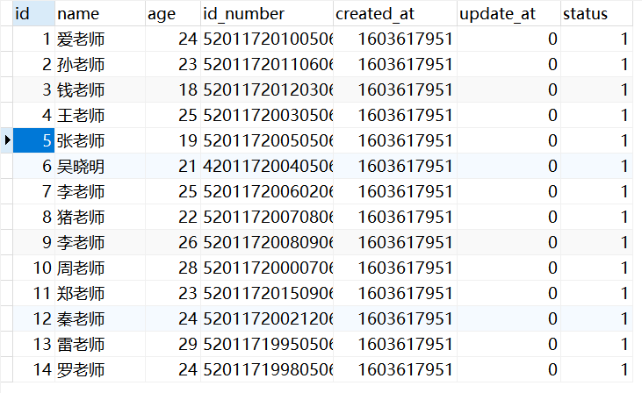Click the name cell 罗老师
The width and height of the screenshot is (642, 393).
click(81, 369)
